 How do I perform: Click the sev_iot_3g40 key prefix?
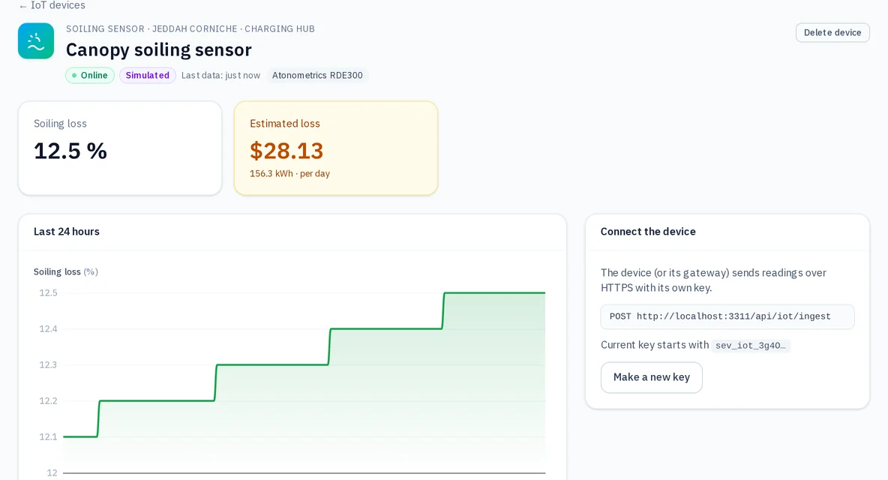tap(751, 345)
